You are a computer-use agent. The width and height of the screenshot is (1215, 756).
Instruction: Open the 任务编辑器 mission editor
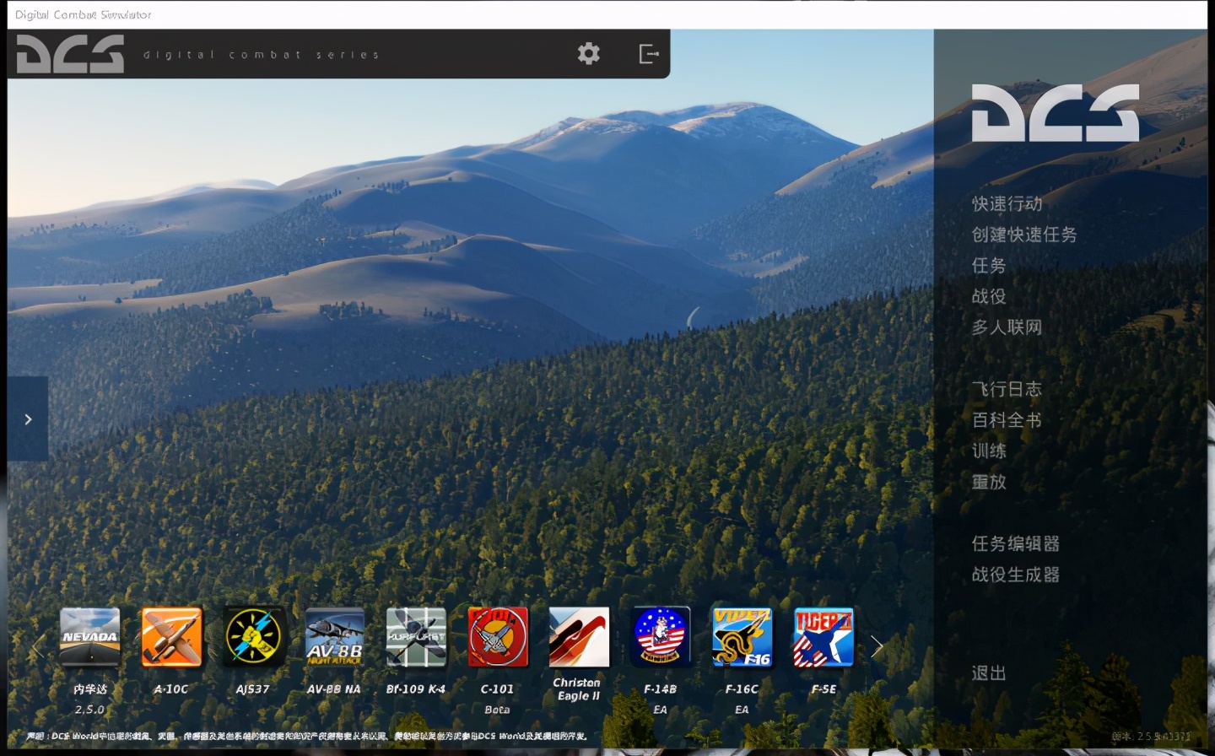point(1015,543)
